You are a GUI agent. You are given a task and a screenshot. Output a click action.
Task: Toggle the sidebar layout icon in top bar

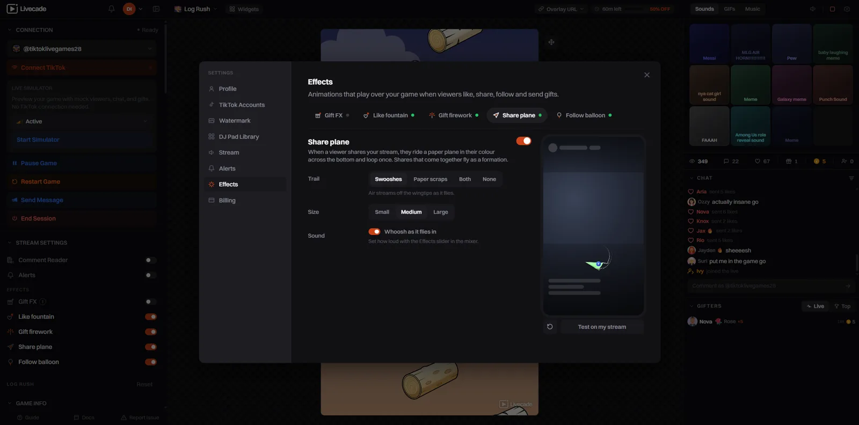point(156,9)
